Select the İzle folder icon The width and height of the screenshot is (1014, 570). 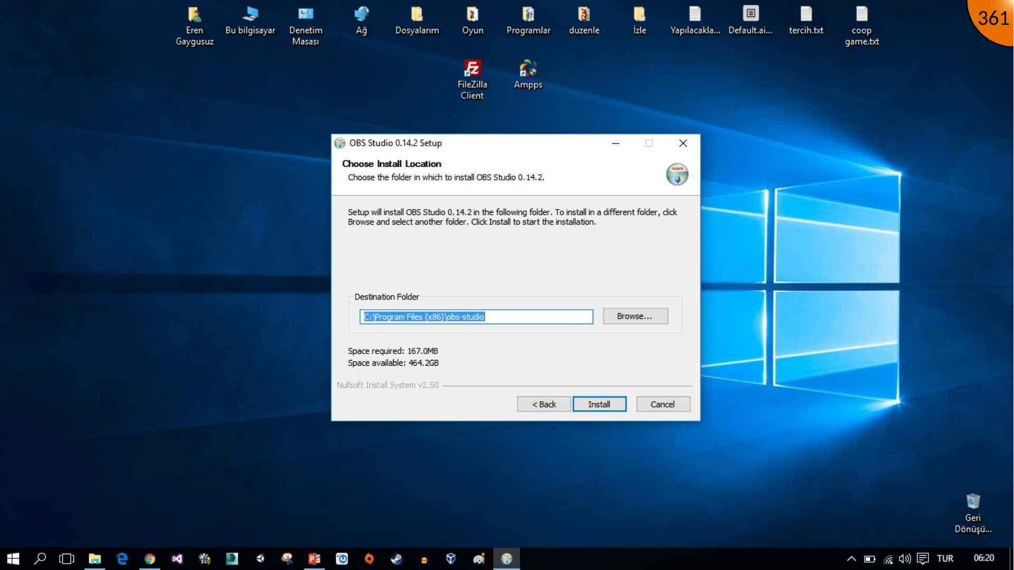[640, 21]
